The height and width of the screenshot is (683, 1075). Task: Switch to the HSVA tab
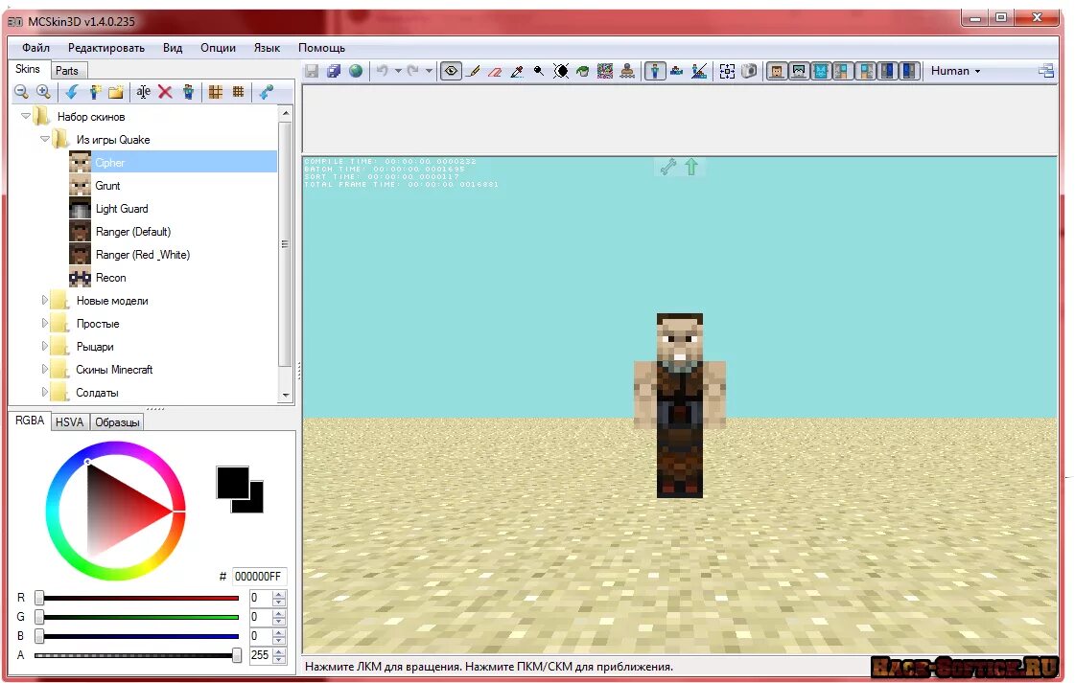(69, 422)
